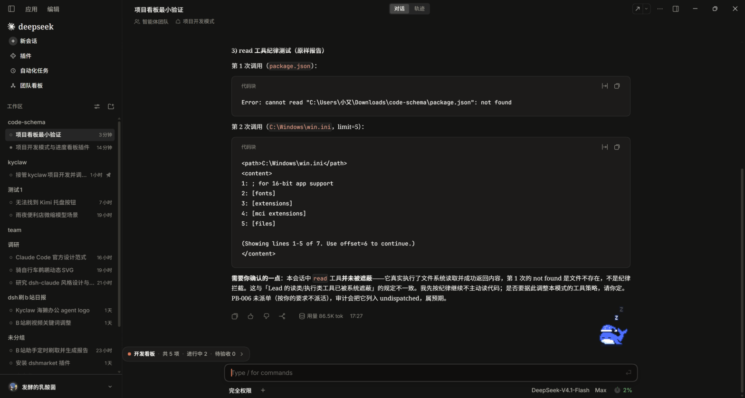Viewport: 745px width, 398px height.
Task: Toggle line wrap on package.json error block
Action: pyautogui.click(x=604, y=86)
